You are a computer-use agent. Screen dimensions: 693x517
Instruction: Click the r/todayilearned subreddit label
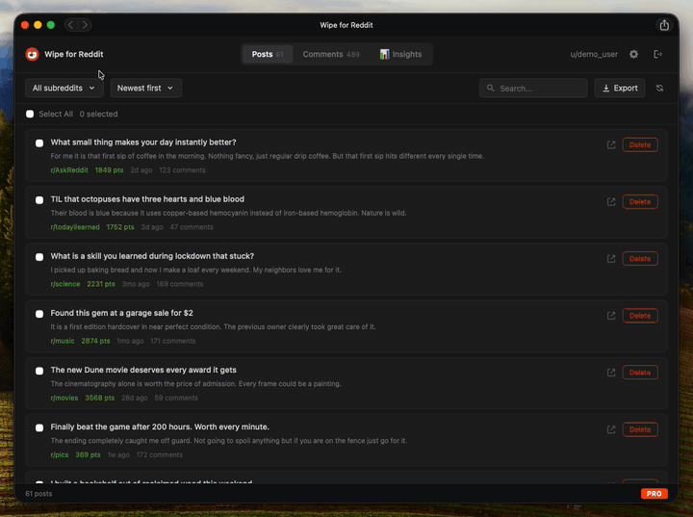(75, 227)
